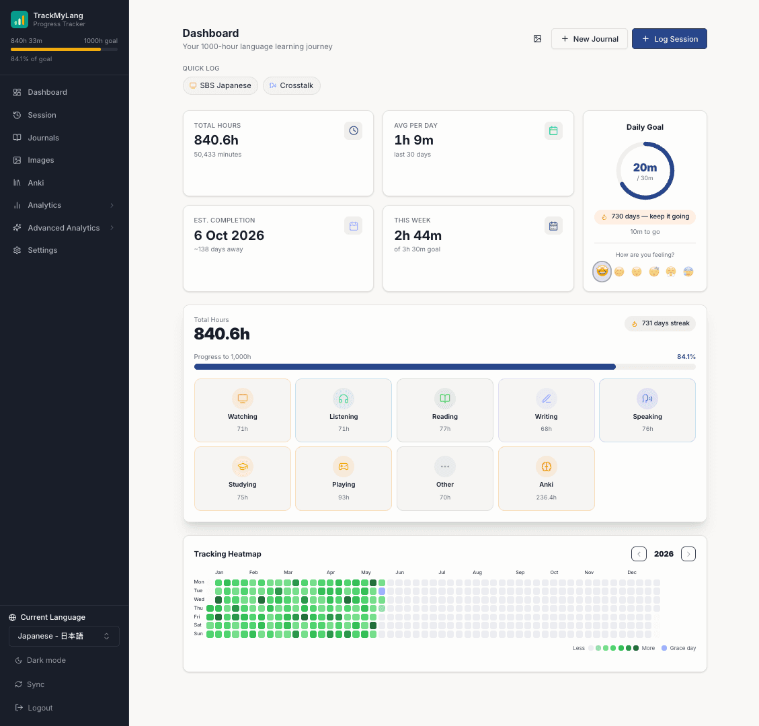759x726 pixels.
Task: Open Session in the sidebar
Action: click(65, 115)
